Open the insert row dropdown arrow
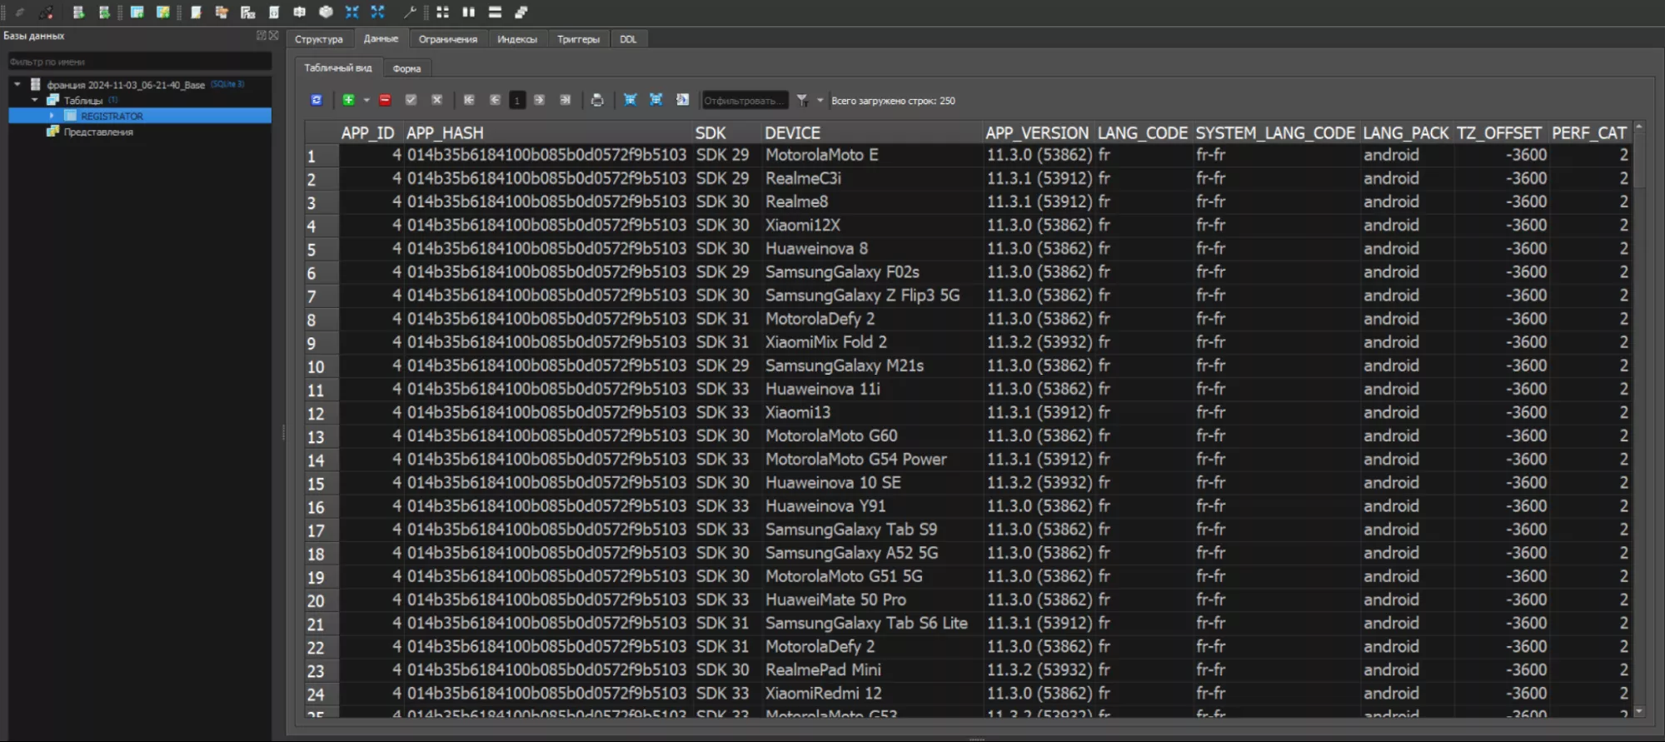The height and width of the screenshot is (742, 1665). coord(366,100)
